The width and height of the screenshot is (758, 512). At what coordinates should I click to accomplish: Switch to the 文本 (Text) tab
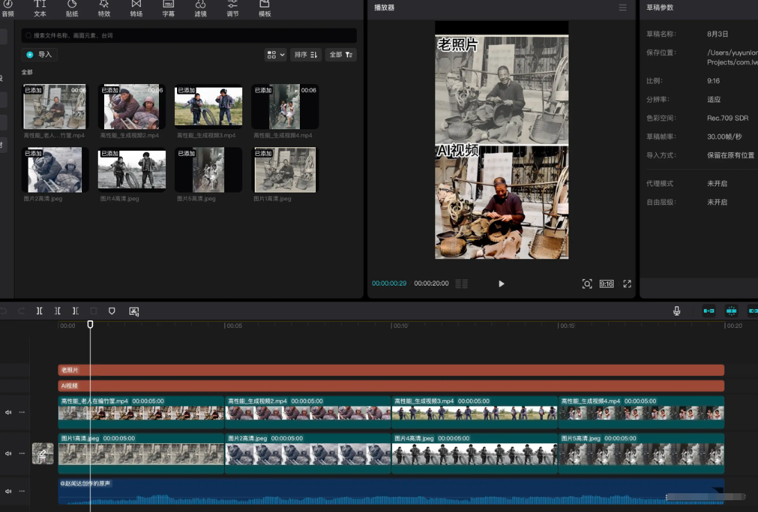pyautogui.click(x=40, y=8)
